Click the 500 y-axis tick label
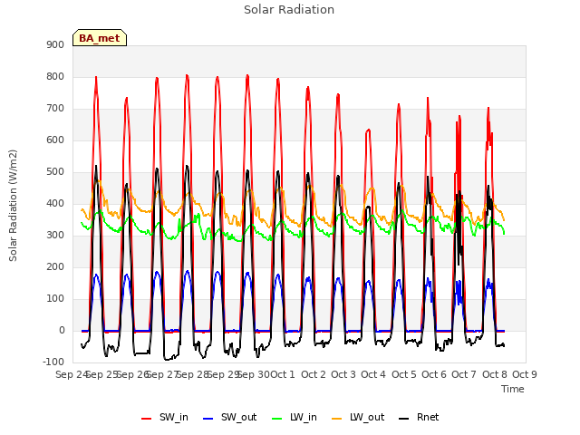The image size is (580, 435). [55, 172]
